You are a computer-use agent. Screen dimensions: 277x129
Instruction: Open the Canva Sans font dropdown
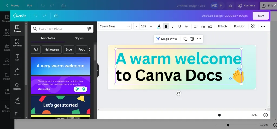point(115,26)
